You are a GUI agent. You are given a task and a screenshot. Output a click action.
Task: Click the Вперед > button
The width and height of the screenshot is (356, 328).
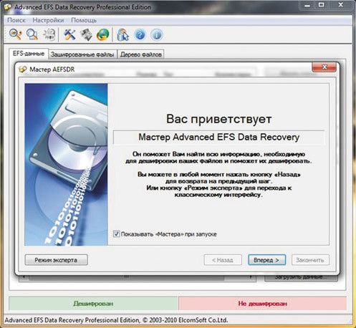coord(266,260)
